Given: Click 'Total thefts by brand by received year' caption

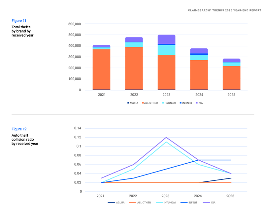Looking at the screenshot, I should 22,31.
